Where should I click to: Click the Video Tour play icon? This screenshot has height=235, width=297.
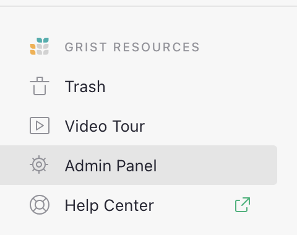pos(40,126)
